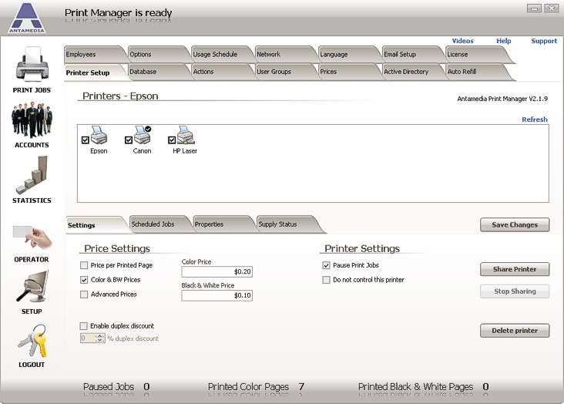The image size is (564, 404).
Task: Click the ACCOUNTS label
Action: (32, 145)
